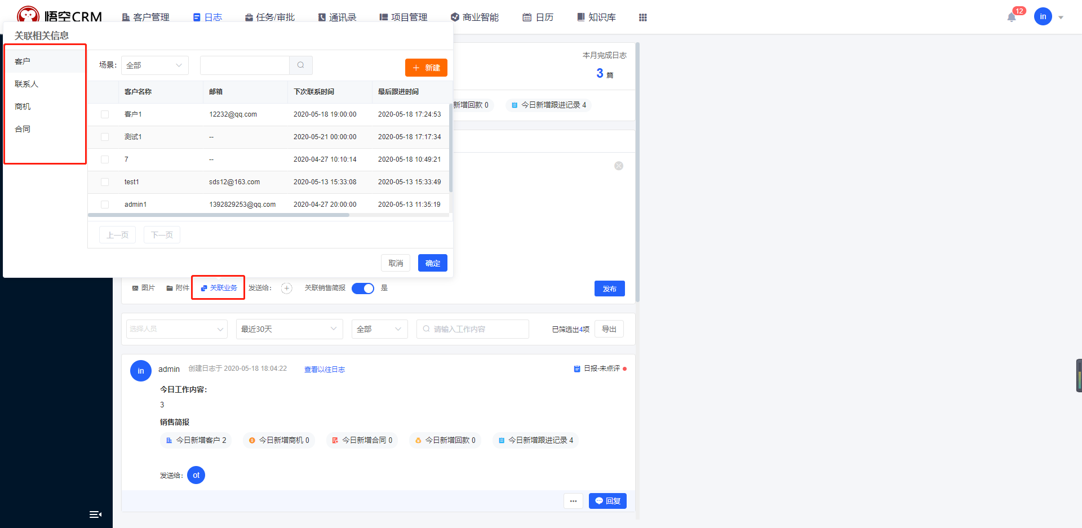Open the 查看以往日志 link
The height and width of the screenshot is (528, 1082).
[x=325, y=370]
